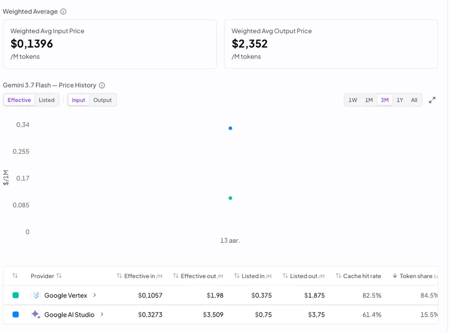Select the 1M time range

(x=369, y=100)
